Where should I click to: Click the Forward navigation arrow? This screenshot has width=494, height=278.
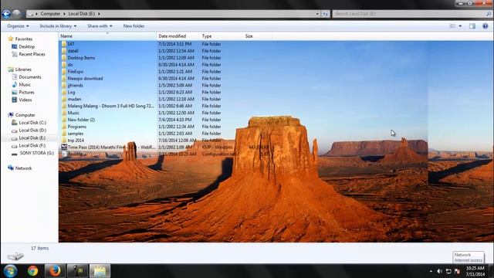[x=16, y=14]
